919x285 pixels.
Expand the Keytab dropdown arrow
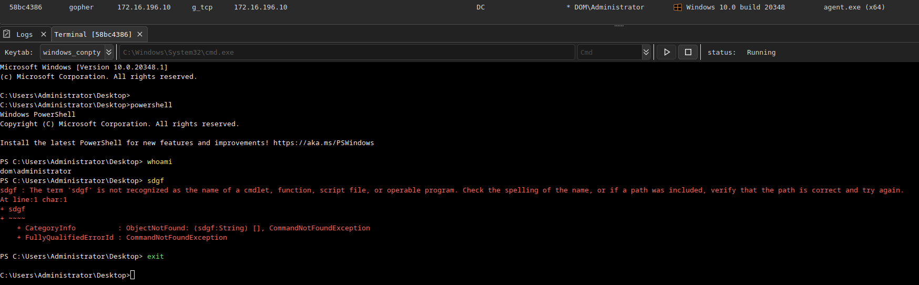(x=109, y=52)
